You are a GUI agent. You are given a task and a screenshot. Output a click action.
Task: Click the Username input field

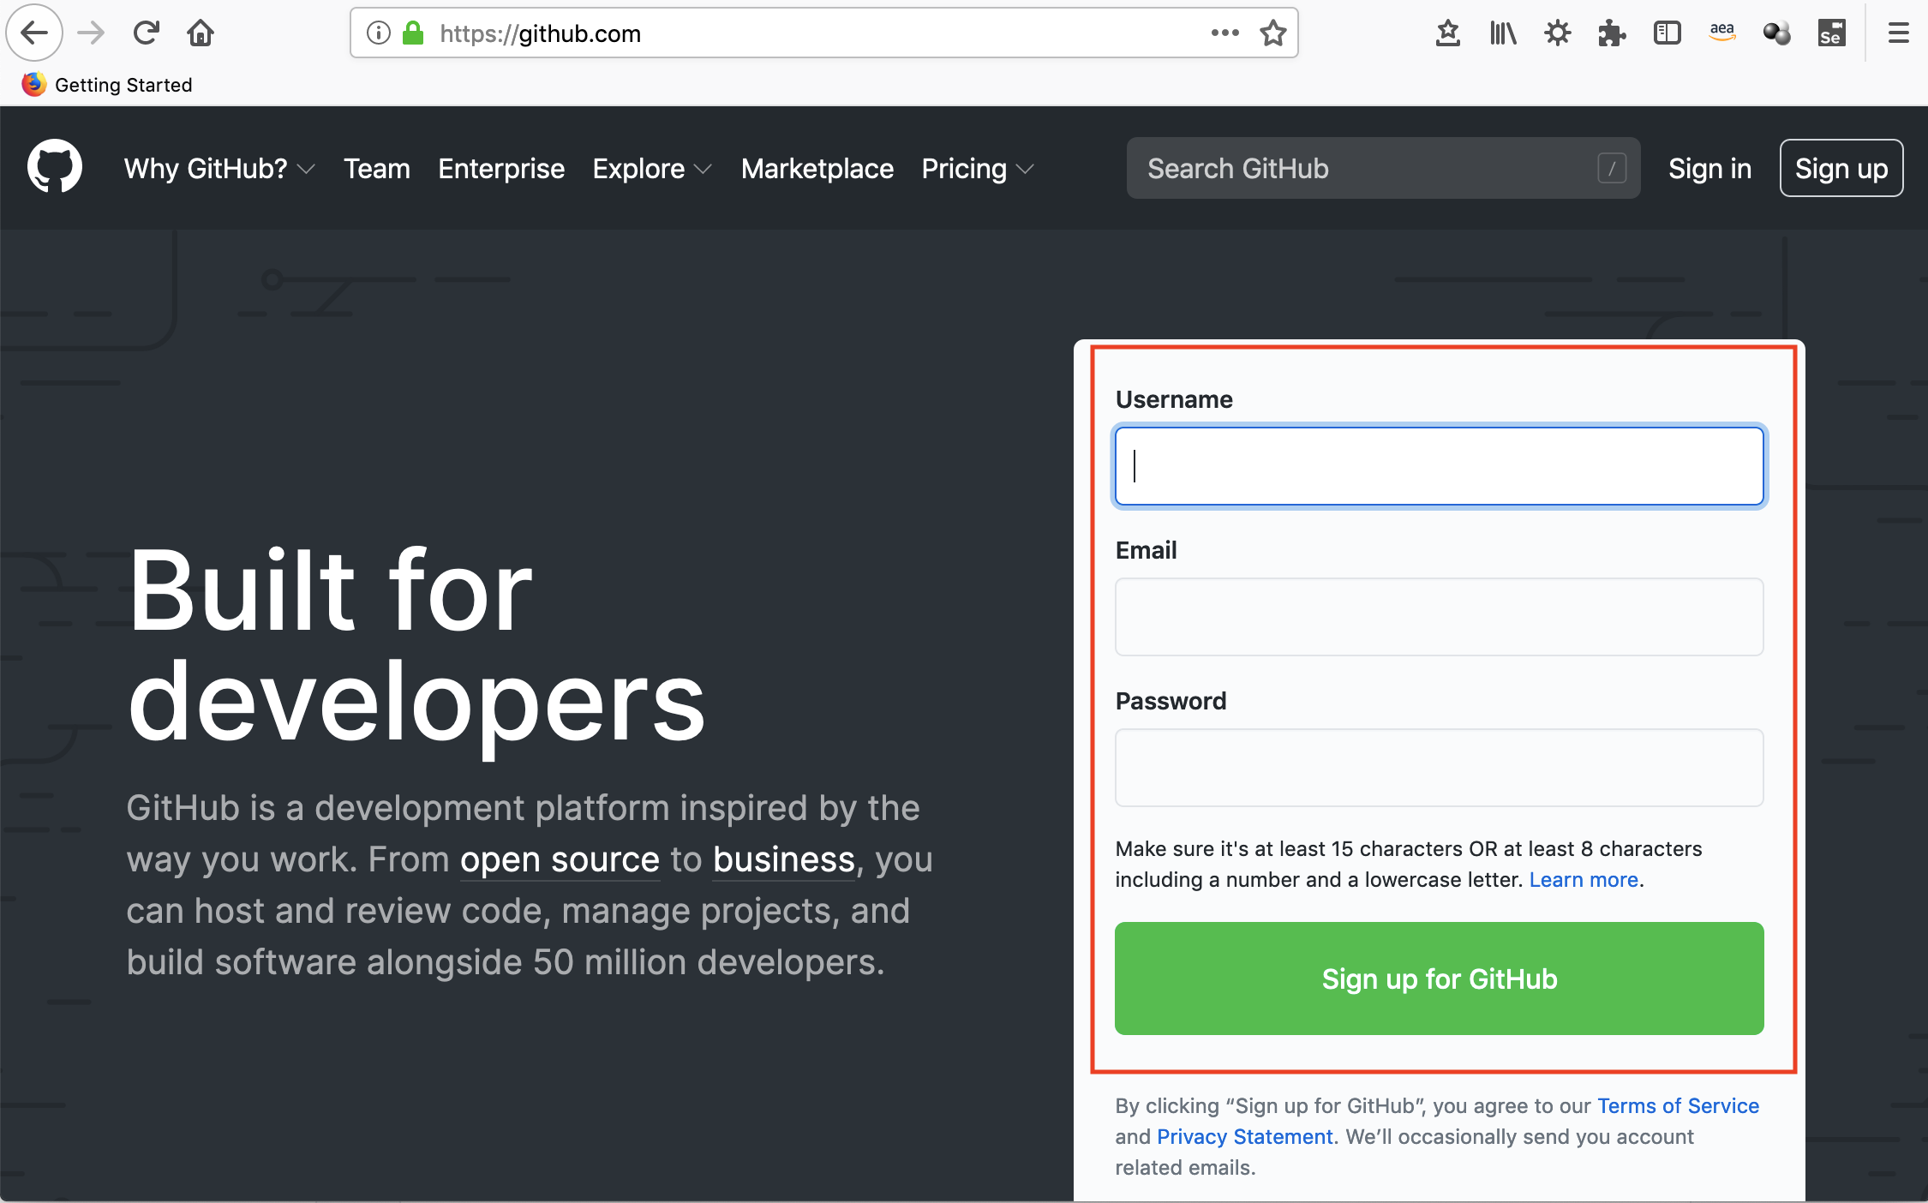click(x=1440, y=466)
